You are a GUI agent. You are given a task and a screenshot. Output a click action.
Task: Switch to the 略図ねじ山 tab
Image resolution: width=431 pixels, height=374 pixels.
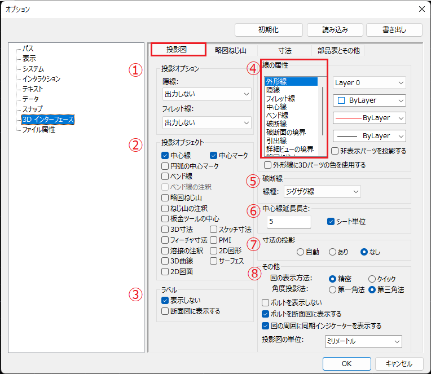click(x=230, y=50)
